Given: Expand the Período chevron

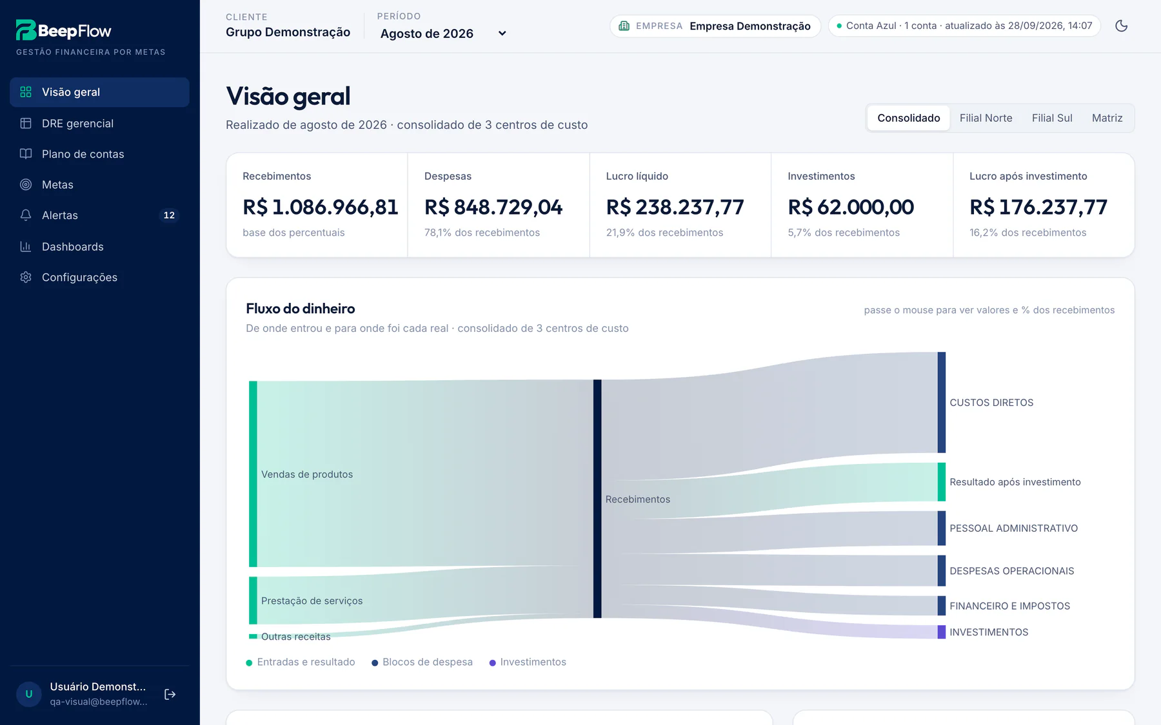Looking at the screenshot, I should tap(502, 34).
